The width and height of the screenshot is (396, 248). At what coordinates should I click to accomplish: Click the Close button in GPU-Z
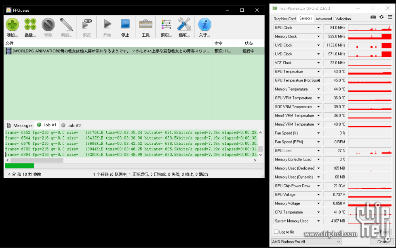pyautogui.click(x=381, y=242)
